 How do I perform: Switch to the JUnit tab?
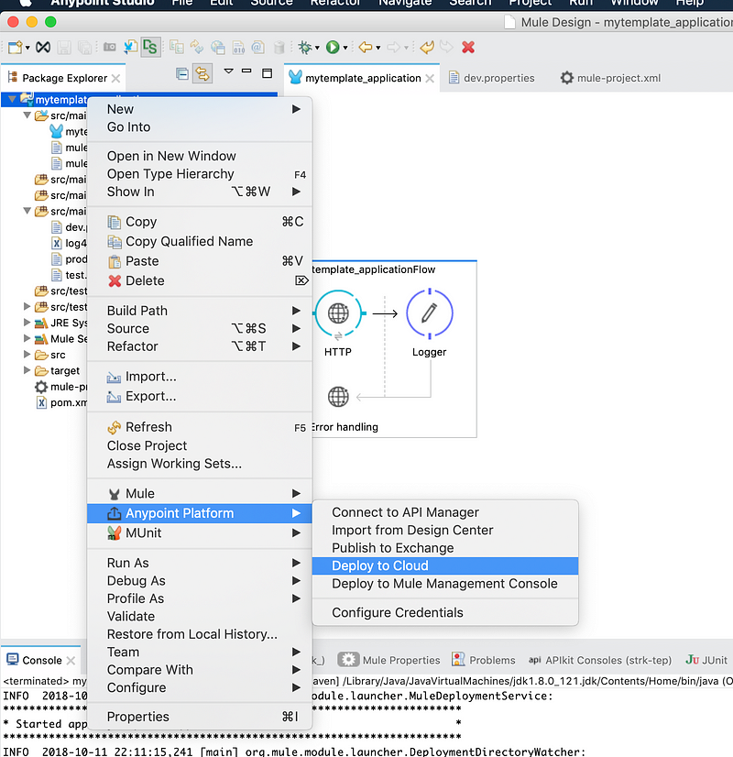(x=706, y=660)
